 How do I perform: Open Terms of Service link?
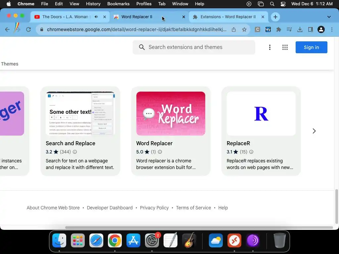(193, 208)
